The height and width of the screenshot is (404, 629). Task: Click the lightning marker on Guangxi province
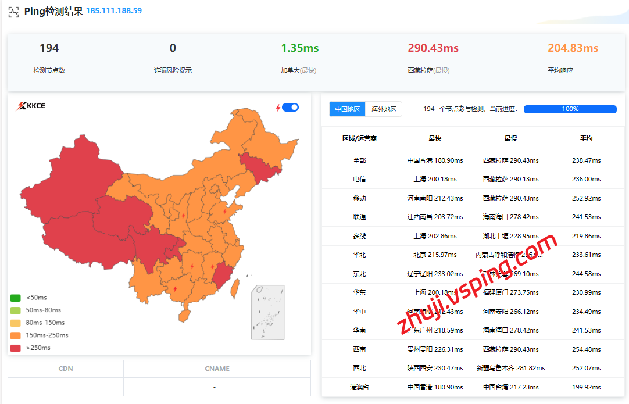tap(175, 288)
